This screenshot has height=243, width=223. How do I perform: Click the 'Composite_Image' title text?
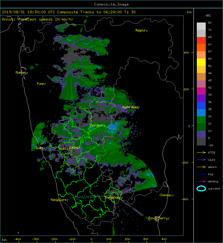pyautogui.click(x=111, y=4)
